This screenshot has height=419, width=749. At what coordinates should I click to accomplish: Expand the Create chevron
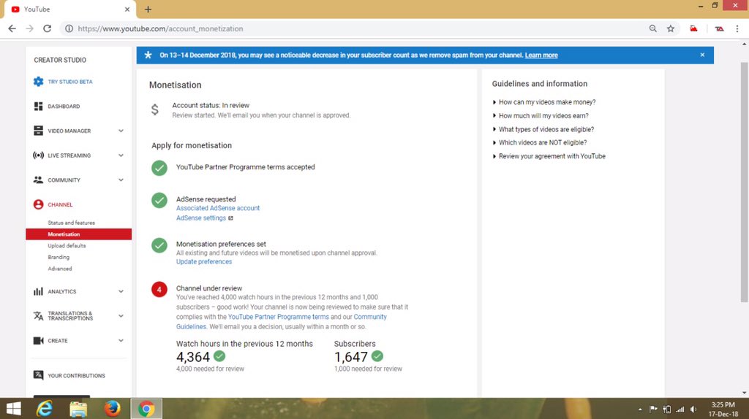tap(121, 340)
